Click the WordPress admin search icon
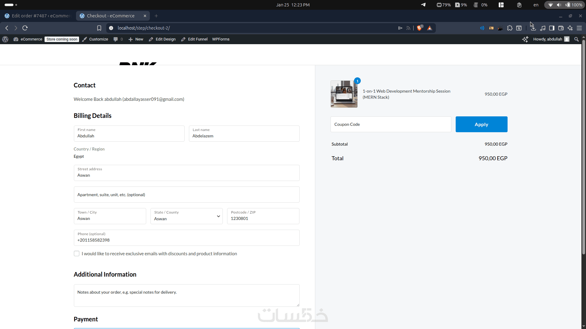This screenshot has height=329, width=586. coord(576,39)
